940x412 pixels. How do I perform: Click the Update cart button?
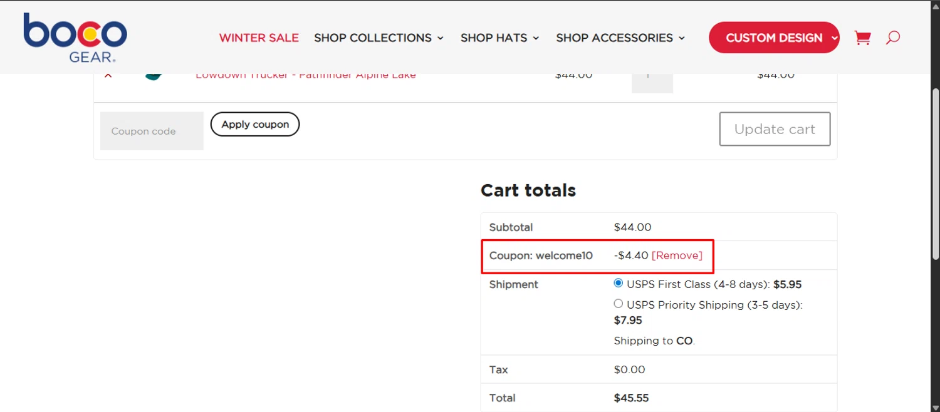pyautogui.click(x=775, y=129)
